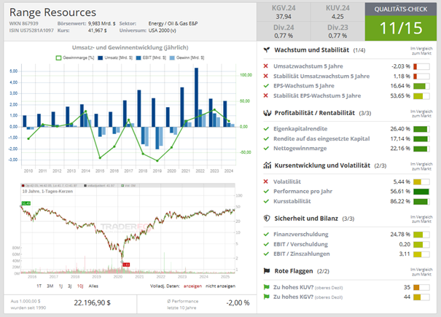
Task: Click the red X beside Stabilität EPS-Wachstum 5 Jahre
Action: pos(266,95)
